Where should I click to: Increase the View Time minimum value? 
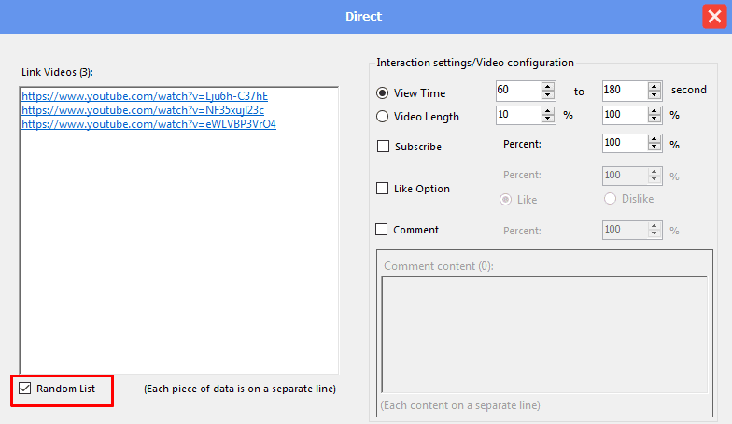548,86
